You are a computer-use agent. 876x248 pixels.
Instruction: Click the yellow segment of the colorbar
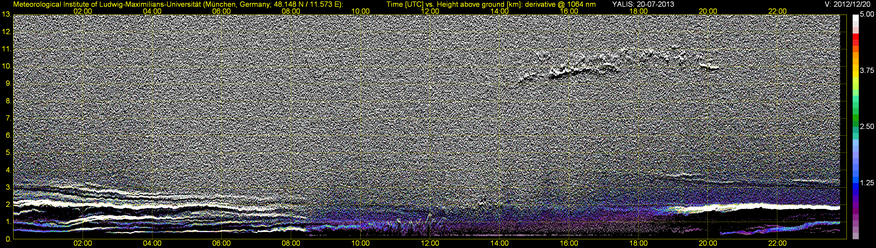(856, 75)
